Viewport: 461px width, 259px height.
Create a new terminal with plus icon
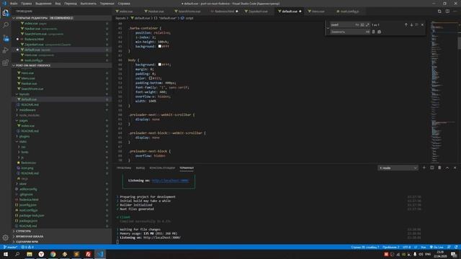pyautogui.click(x=424, y=168)
